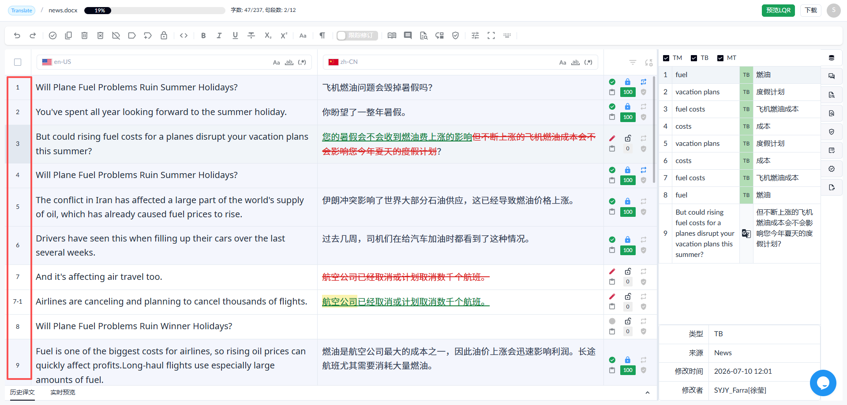The image size is (847, 405).
Task: Open the segment filter icon menu
Action: point(633,63)
